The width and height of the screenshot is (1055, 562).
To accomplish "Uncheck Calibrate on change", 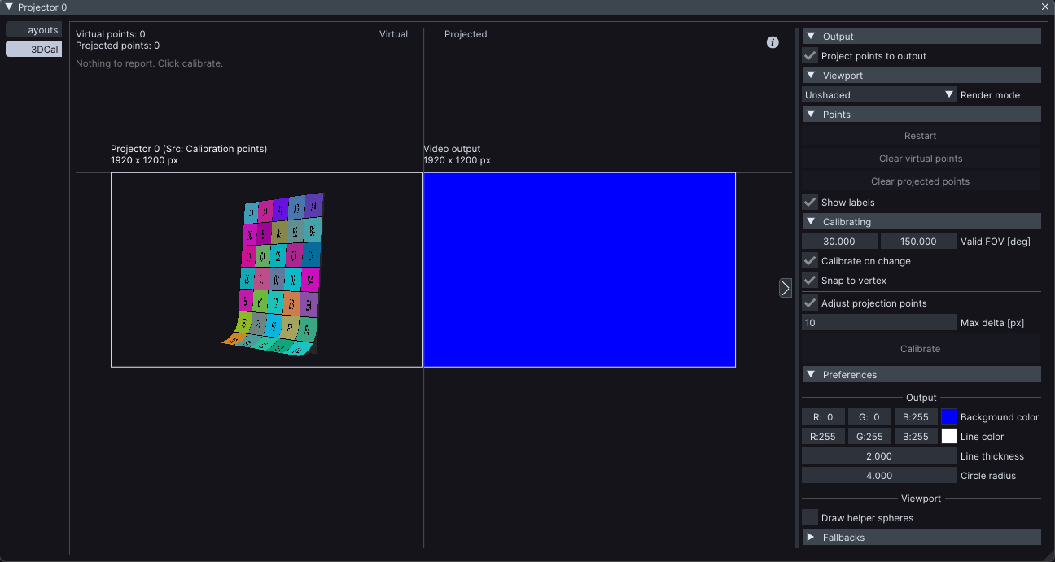I will [810, 261].
